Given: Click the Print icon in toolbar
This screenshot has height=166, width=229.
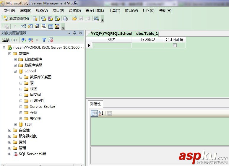Looking at the screenshot, I should tap(88, 18).
